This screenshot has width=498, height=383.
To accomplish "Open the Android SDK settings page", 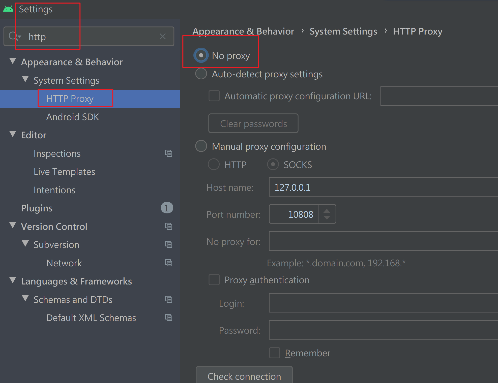I will click(x=73, y=117).
